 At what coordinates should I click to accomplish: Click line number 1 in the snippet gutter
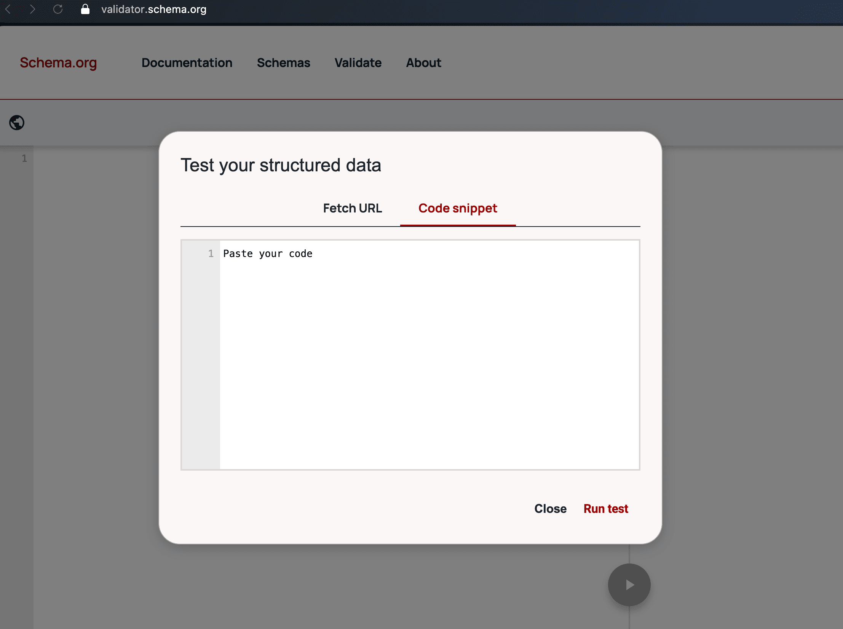pos(211,254)
